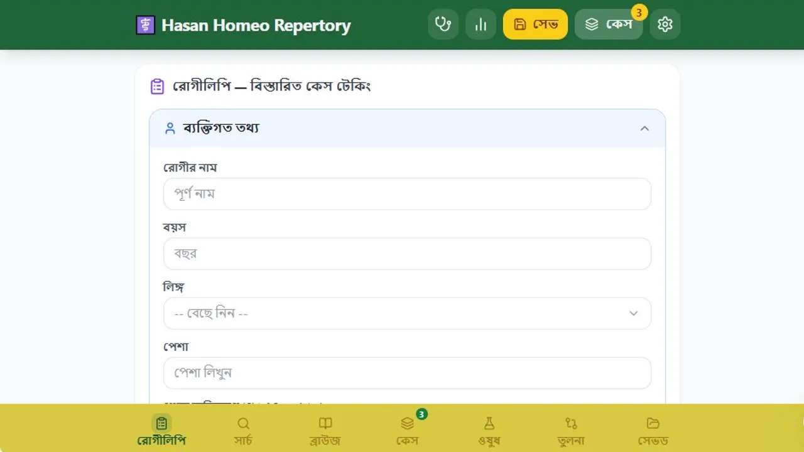Image resolution: width=804 pixels, height=452 pixels.
Task: Switch to the ঔষুধ tab
Action: tap(489, 430)
